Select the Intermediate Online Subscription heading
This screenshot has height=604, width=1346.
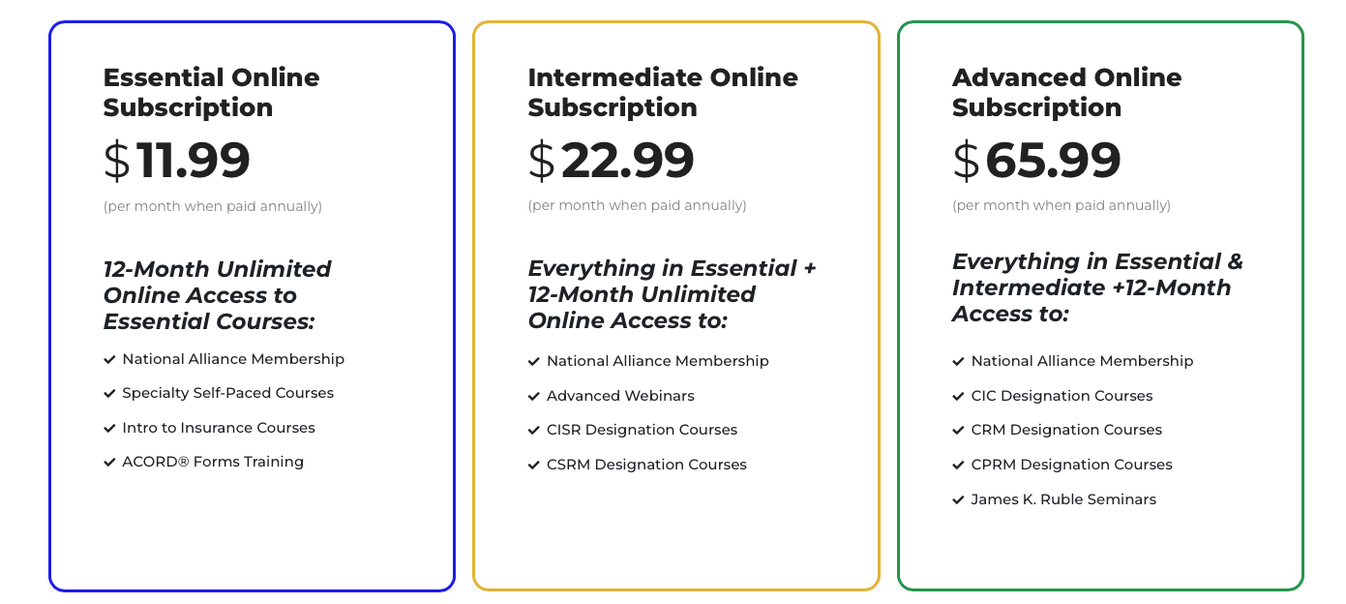(x=663, y=92)
